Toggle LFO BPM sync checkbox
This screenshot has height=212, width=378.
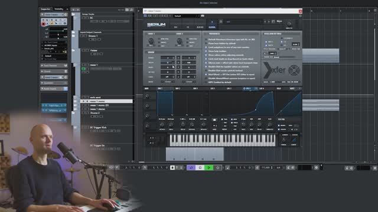232,120
